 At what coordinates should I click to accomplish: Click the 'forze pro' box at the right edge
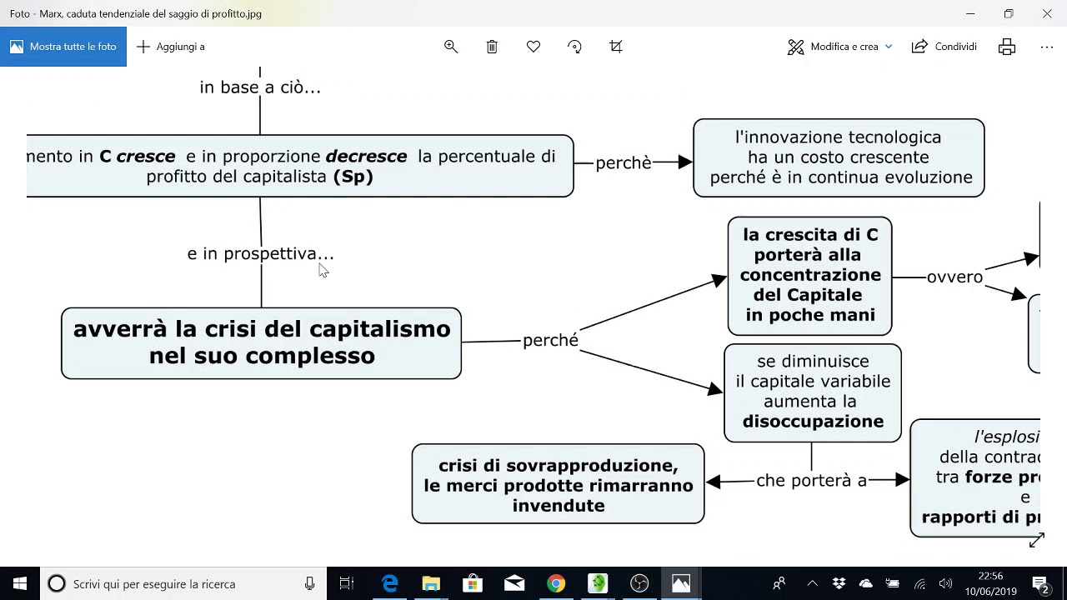point(976,477)
